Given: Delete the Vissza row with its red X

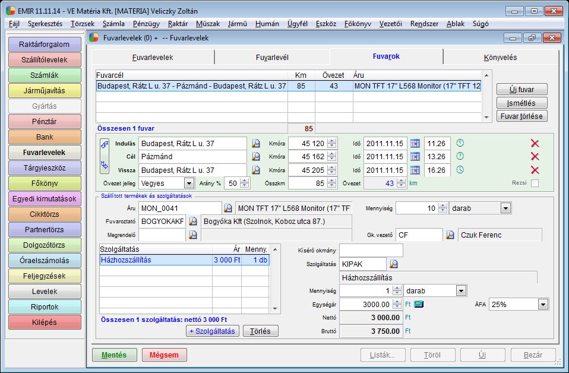Looking at the screenshot, I should (x=535, y=170).
